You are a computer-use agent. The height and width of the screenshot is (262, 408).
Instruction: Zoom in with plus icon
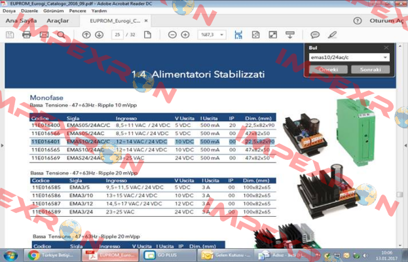click(185, 35)
